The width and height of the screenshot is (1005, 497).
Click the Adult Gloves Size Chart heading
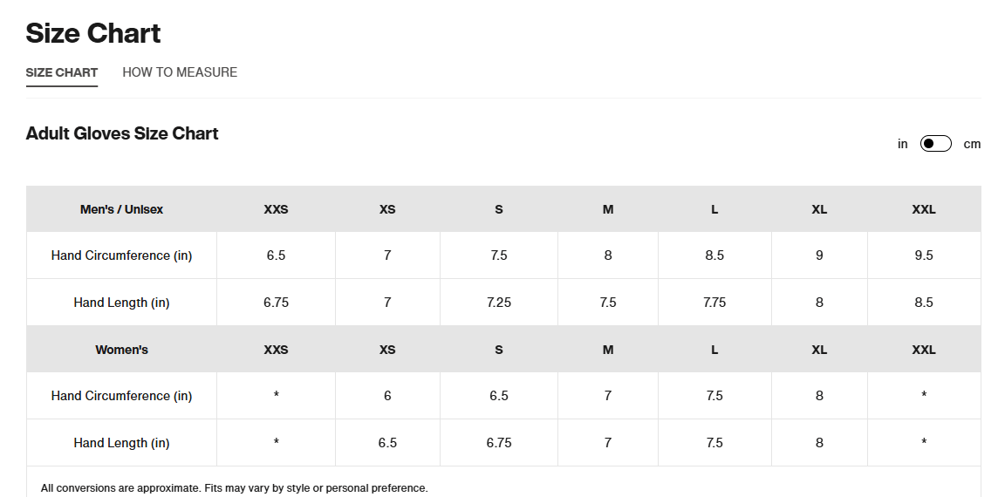(x=122, y=133)
